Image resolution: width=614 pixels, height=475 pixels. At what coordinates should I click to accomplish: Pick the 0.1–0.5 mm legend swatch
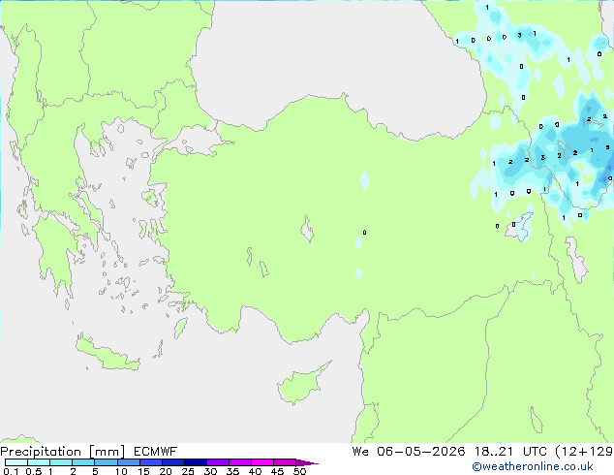[16, 462]
